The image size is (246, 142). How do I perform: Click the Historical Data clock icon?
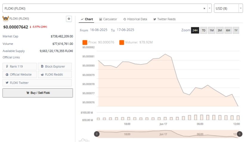[125, 19]
